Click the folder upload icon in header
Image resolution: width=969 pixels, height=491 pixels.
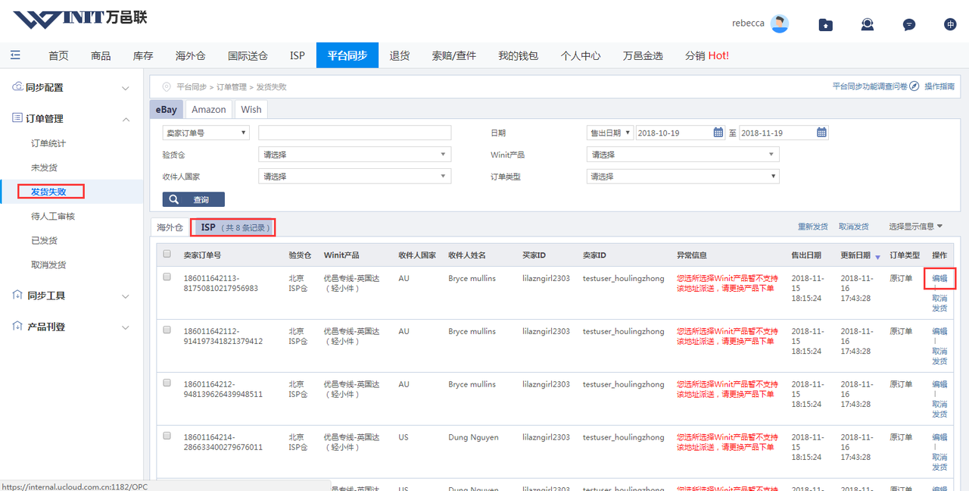pos(826,24)
